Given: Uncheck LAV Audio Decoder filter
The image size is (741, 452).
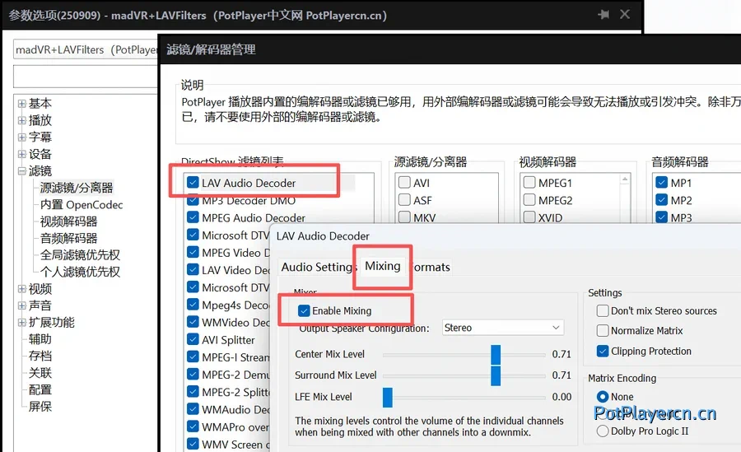Looking at the screenshot, I should (193, 183).
